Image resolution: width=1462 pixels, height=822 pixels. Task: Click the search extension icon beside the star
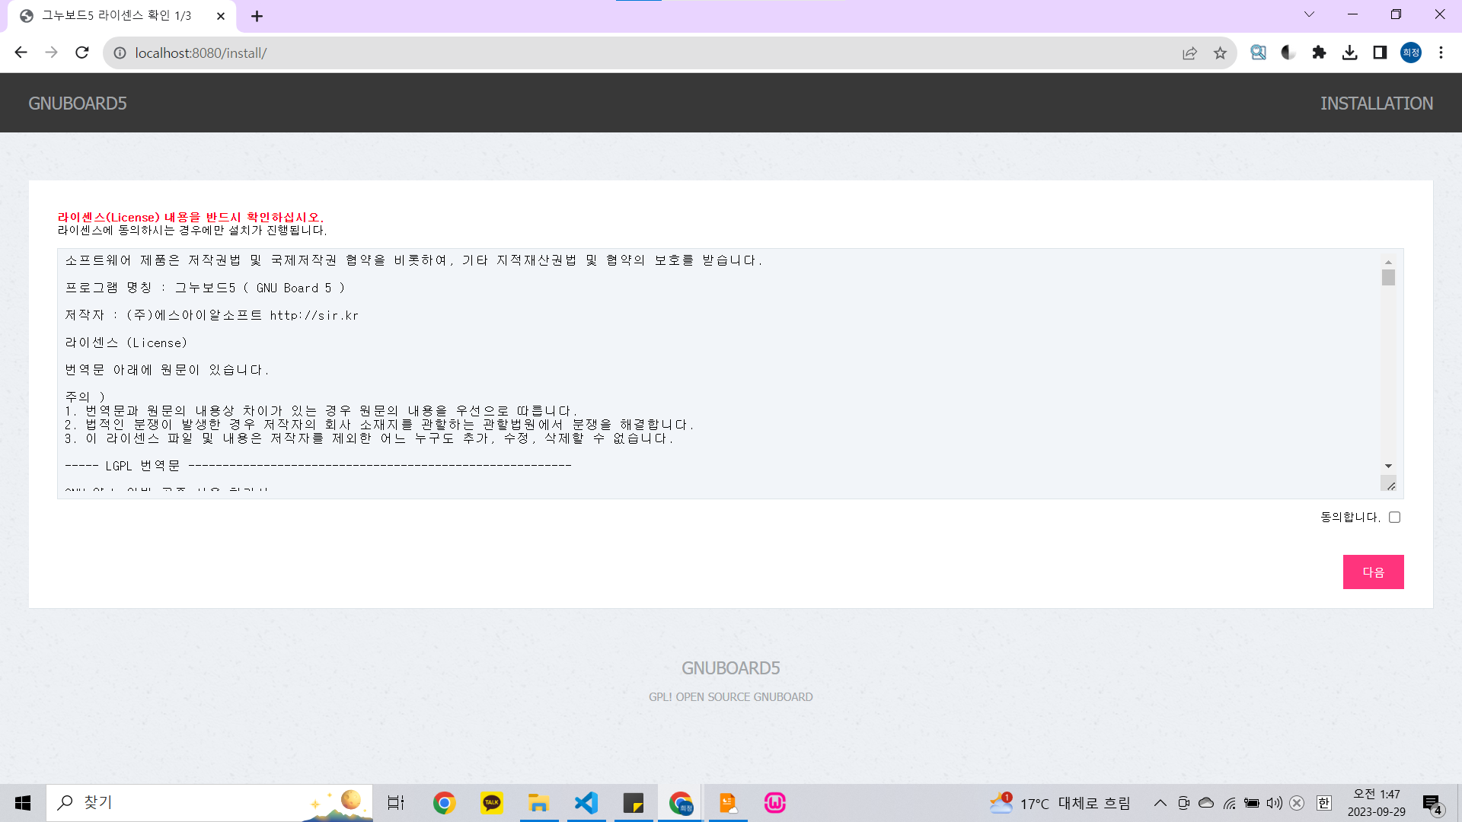[x=1258, y=53]
